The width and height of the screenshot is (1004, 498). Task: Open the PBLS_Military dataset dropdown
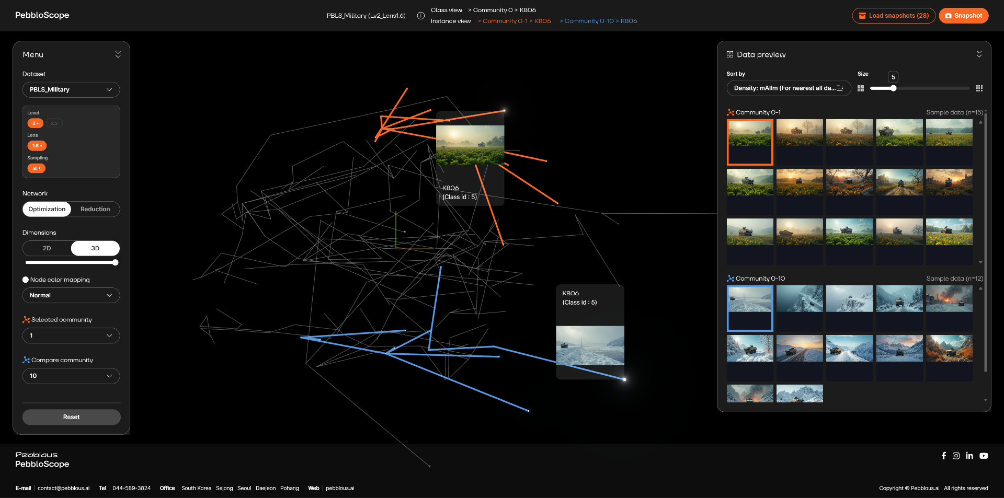point(71,90)
